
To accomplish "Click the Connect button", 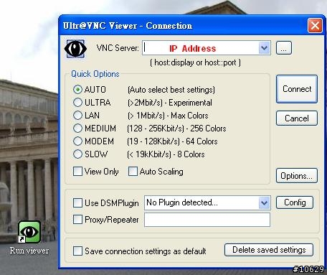I will (x=297, y=89).
